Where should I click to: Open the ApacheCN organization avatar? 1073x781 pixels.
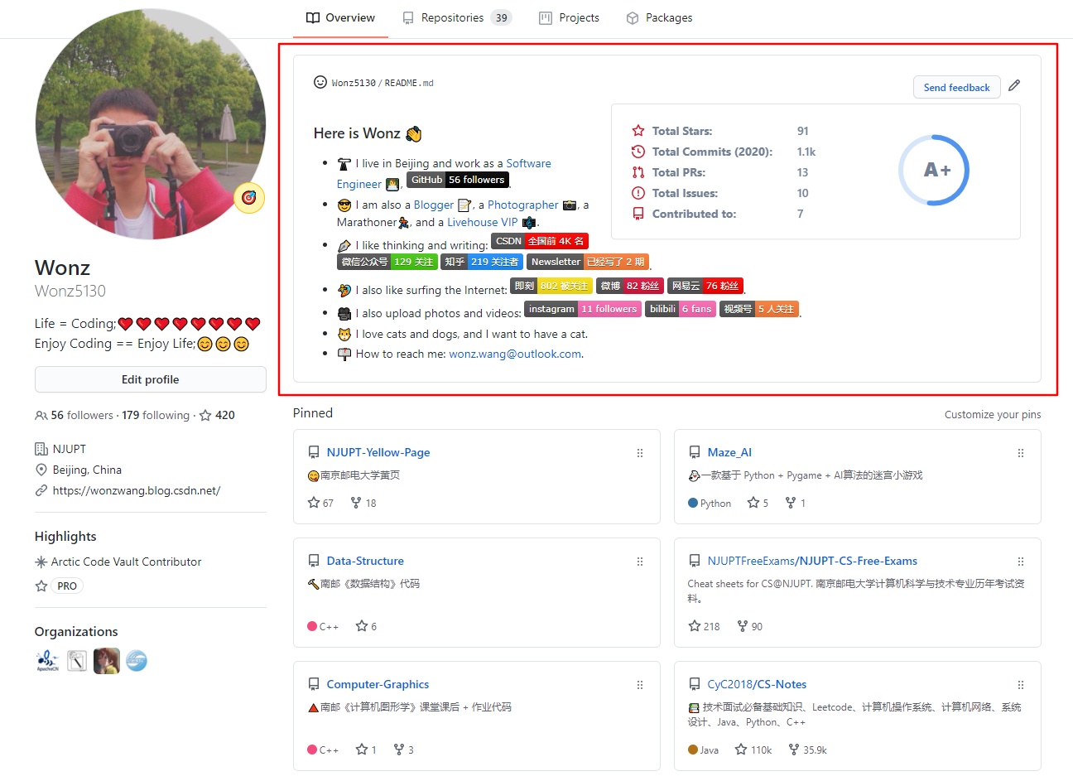click(48, 660)
